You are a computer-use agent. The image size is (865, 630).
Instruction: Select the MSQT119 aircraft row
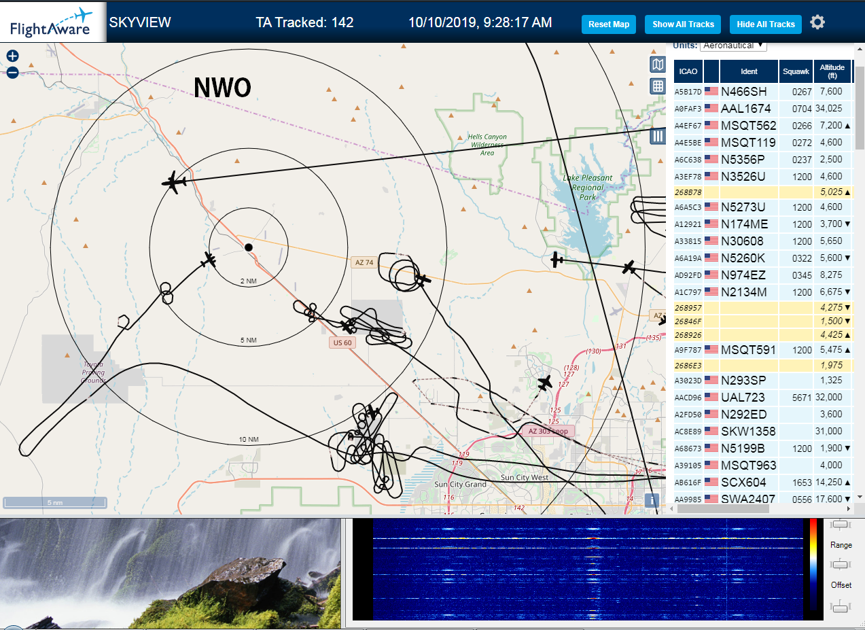(x=763, y=142)
